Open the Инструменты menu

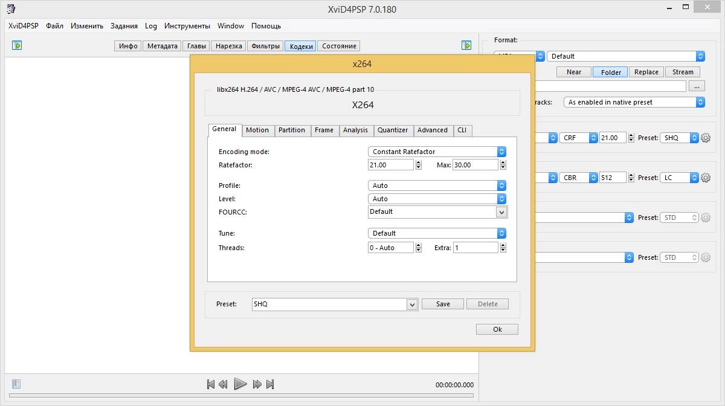coord(187,26)
